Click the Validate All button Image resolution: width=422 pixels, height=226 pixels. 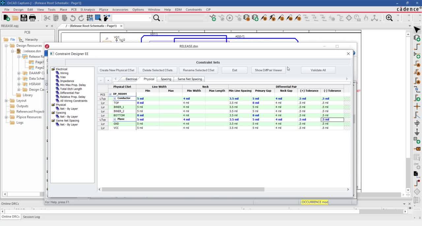(x=317, y=70)
